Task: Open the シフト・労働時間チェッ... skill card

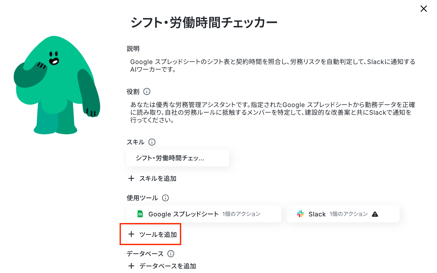Action: [x=178, y=158]
